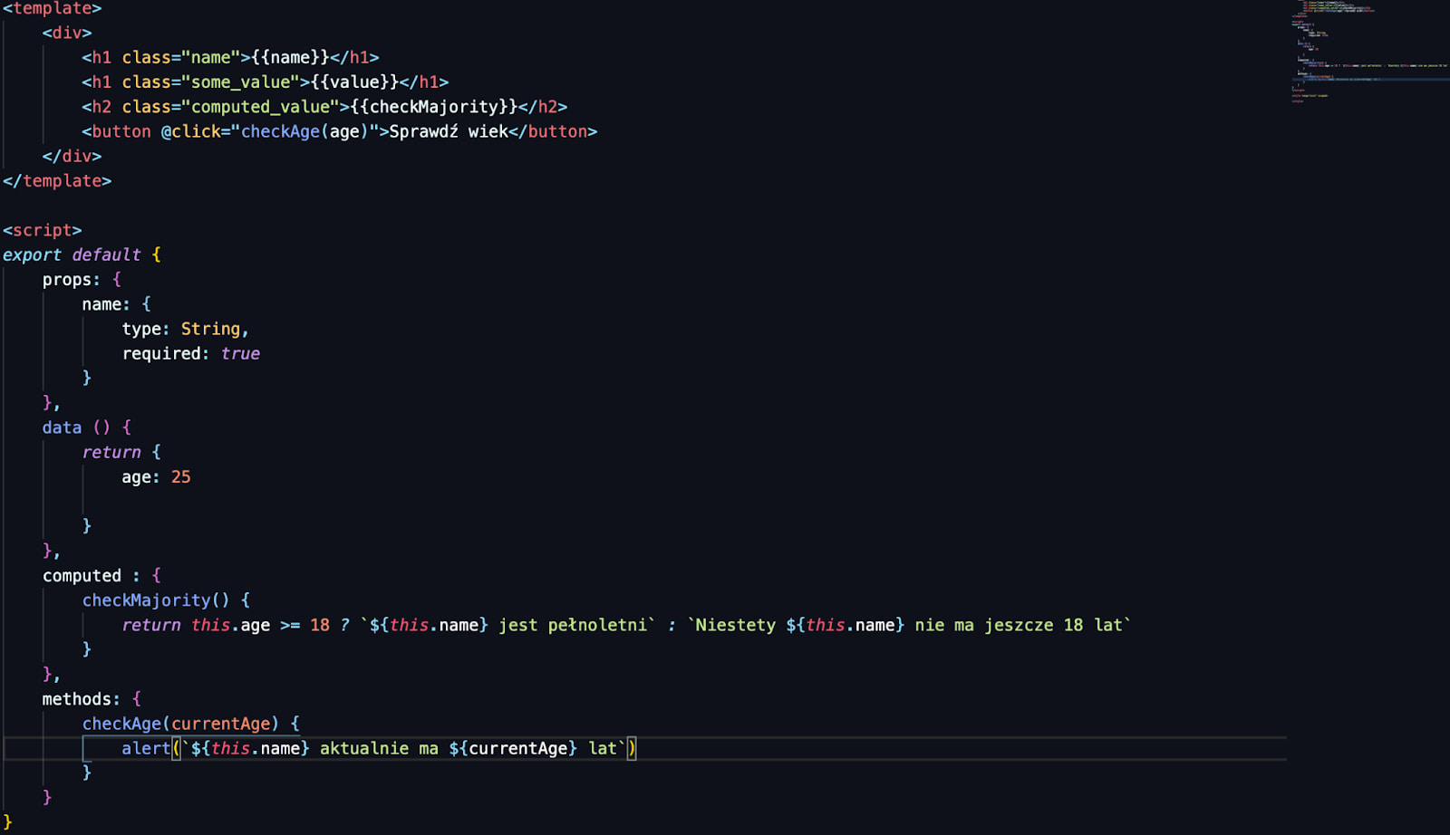
Task: Click the number 25 age value
Action: click(x=181, y=476)
